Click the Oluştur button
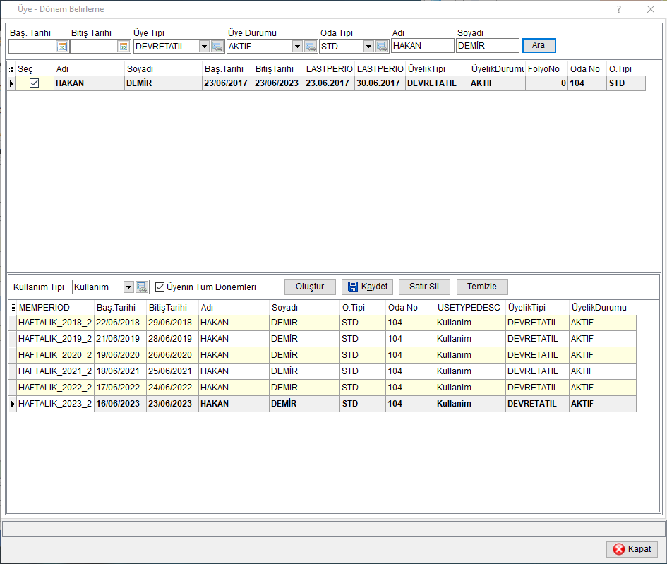The height and width of the screenshot is (564, 667). 310,287
